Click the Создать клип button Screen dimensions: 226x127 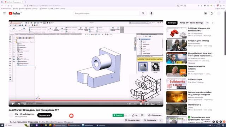[132, 120]
